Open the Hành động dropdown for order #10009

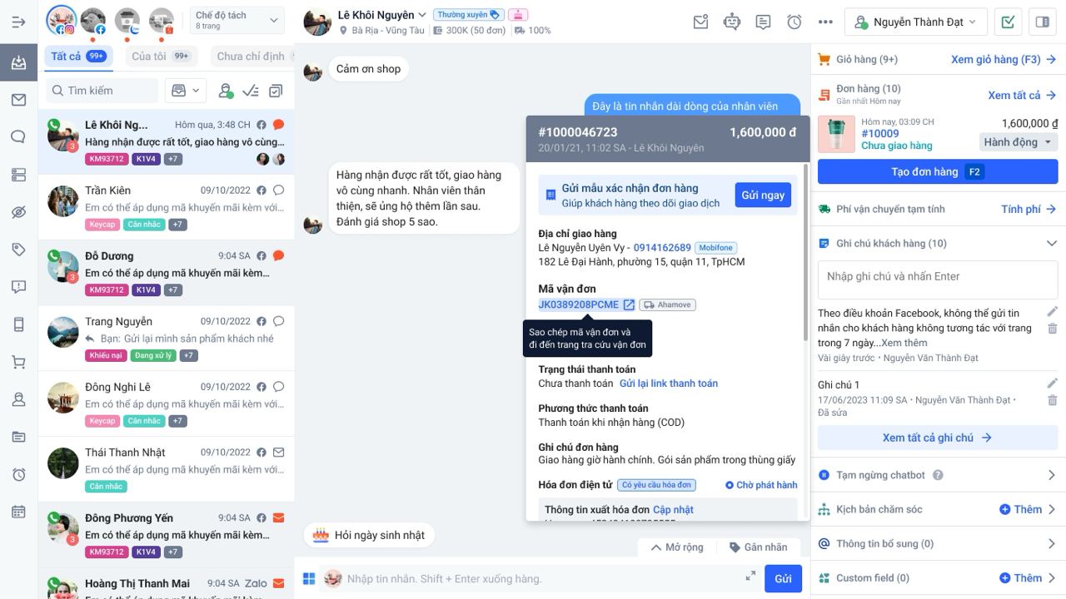tap(1019, 142)
